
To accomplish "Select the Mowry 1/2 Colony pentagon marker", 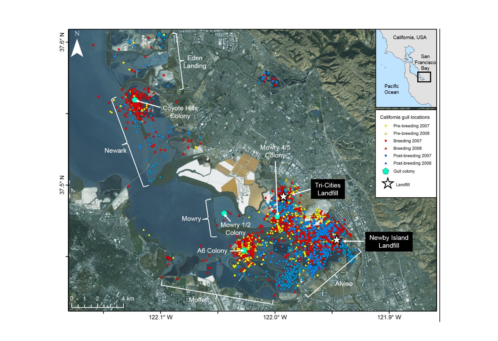I will point(224,214).
